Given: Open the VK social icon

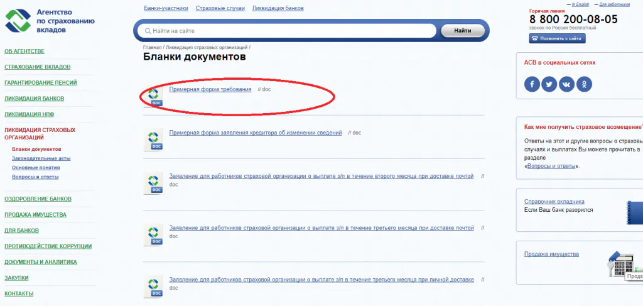Looking at the screenshot, I should 566,84.
